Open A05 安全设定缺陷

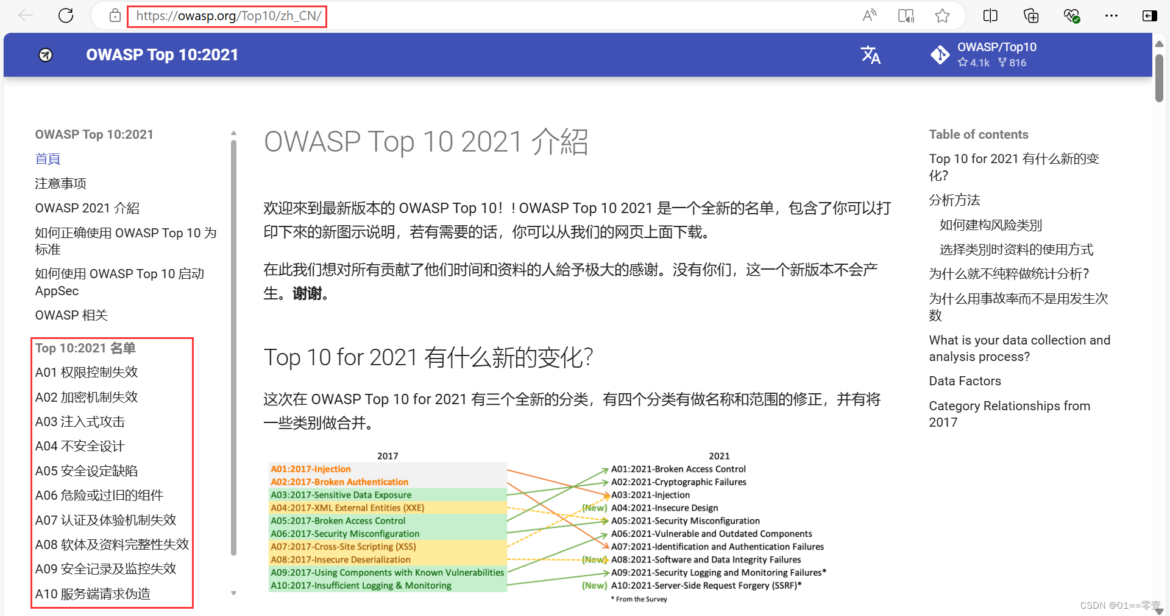87,471
